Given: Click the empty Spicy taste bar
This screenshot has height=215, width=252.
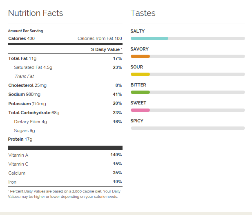Looking at the screenshot, I should click(x=187, y=128).
